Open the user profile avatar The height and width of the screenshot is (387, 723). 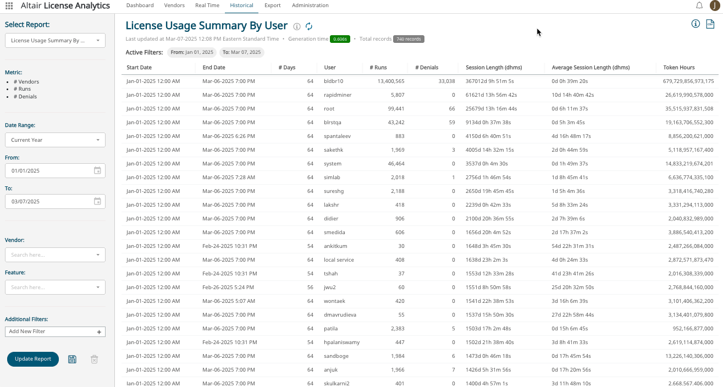(715, 5)
